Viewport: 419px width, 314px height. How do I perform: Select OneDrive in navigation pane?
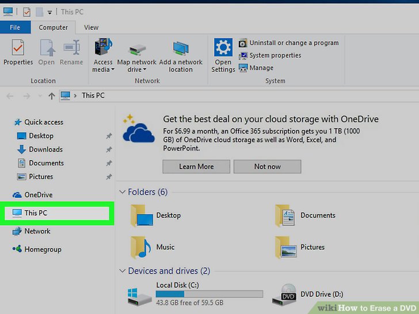coord(33,194)
